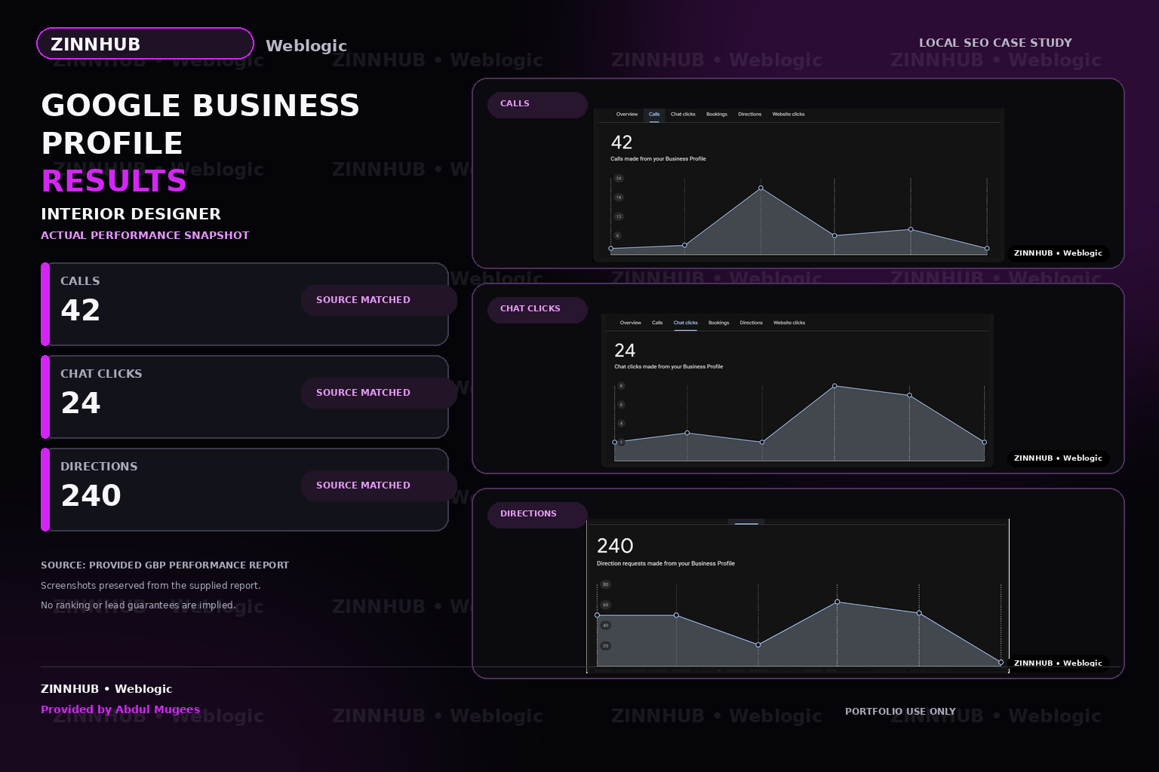Click the Directions 240 stat card

244,490
